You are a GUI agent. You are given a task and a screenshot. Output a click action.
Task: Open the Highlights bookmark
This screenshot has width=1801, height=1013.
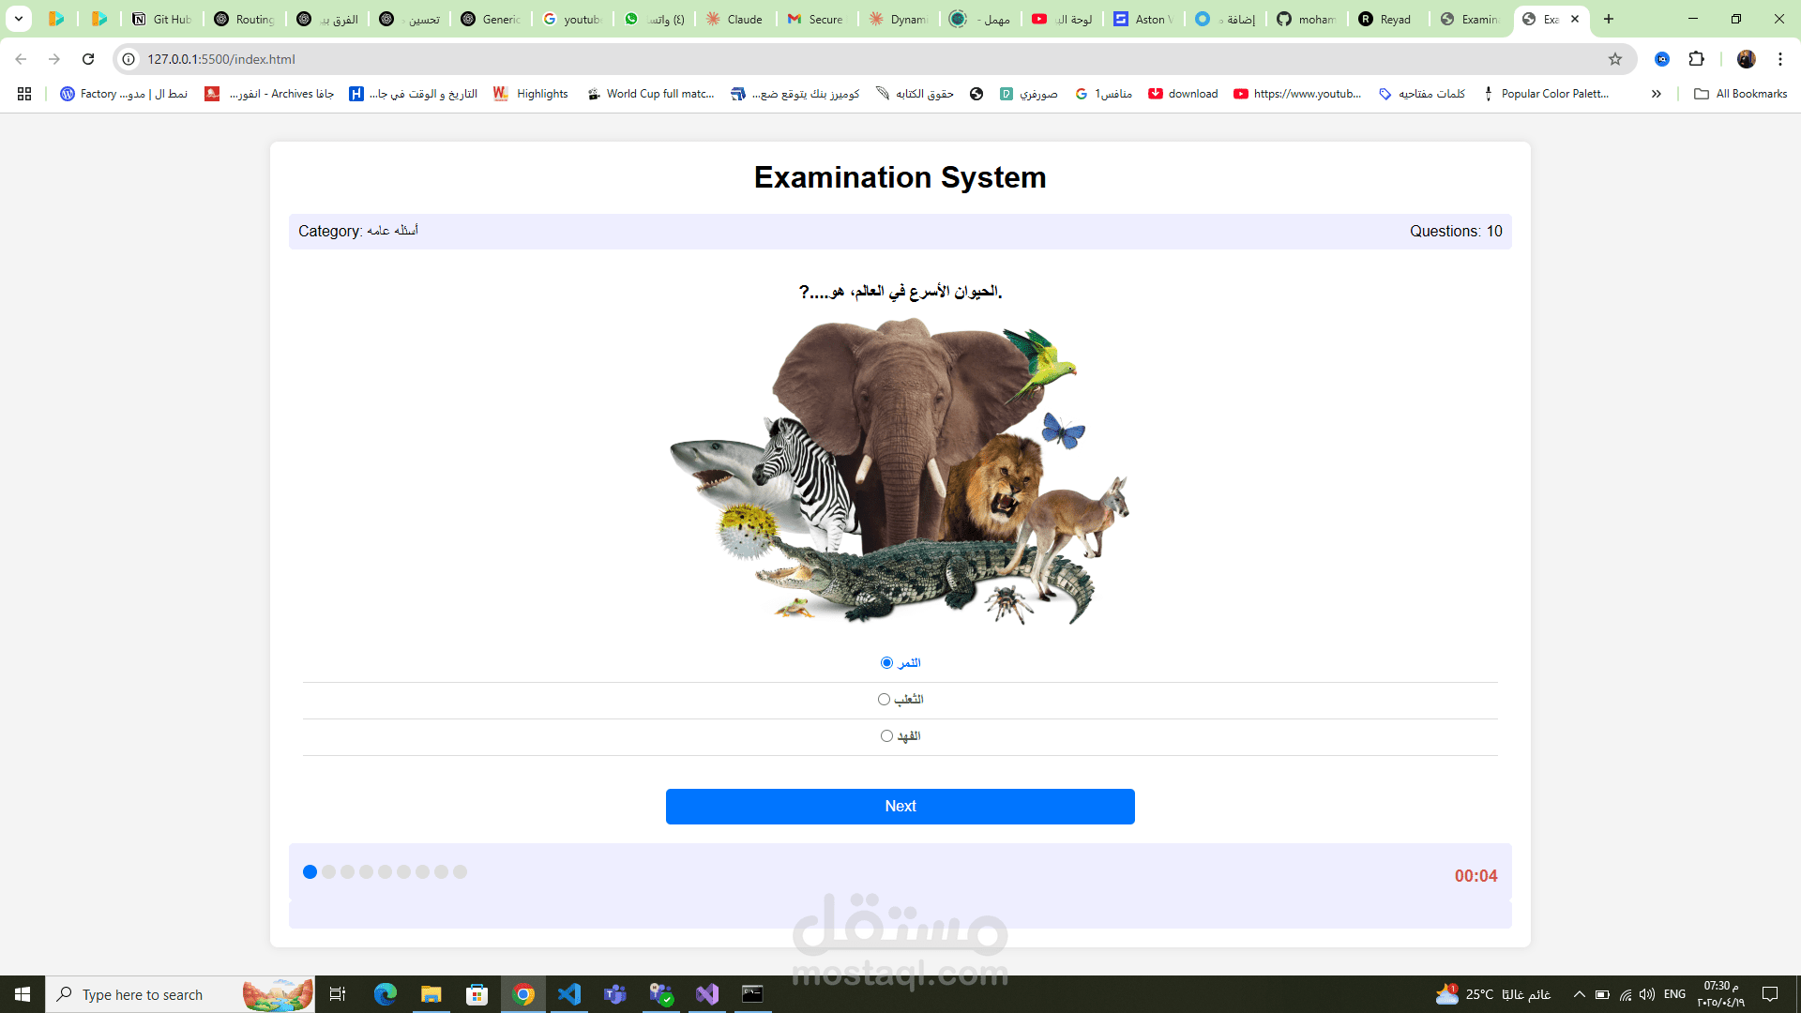pyautogui.click(x=531, y=94)
